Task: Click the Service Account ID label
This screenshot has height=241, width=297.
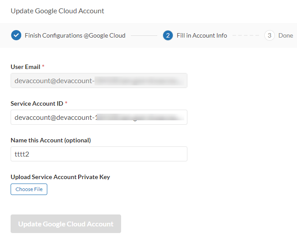Action: click(x=37, y=103)
